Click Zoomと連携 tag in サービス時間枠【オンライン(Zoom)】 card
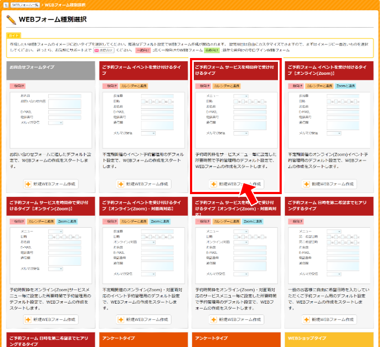 [67, 221]
